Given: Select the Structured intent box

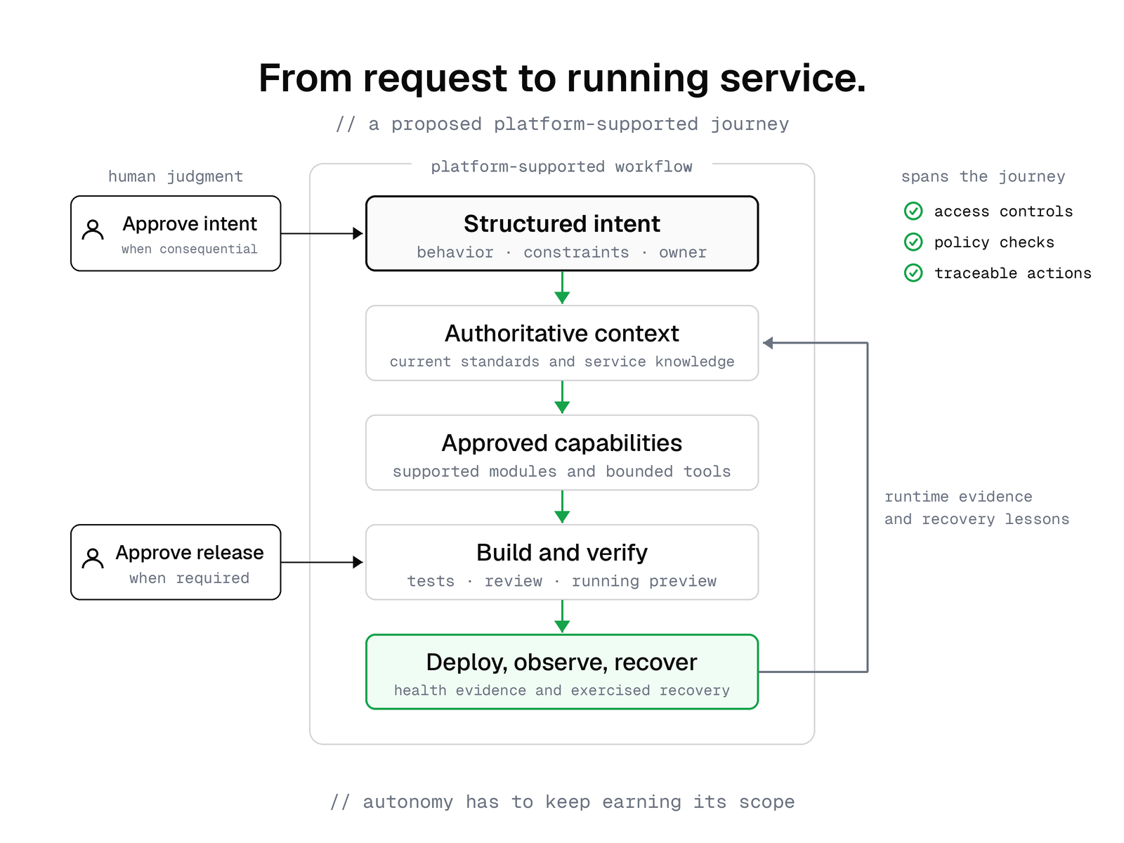Looking at the screenshot, I should point(562,233).
